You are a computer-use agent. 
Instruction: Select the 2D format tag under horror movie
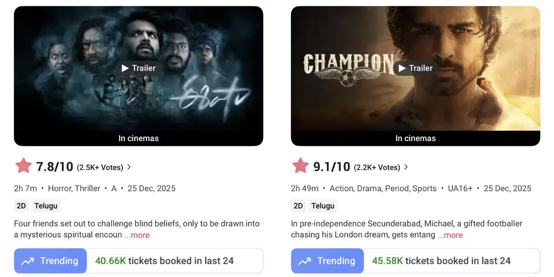(21, 206)
